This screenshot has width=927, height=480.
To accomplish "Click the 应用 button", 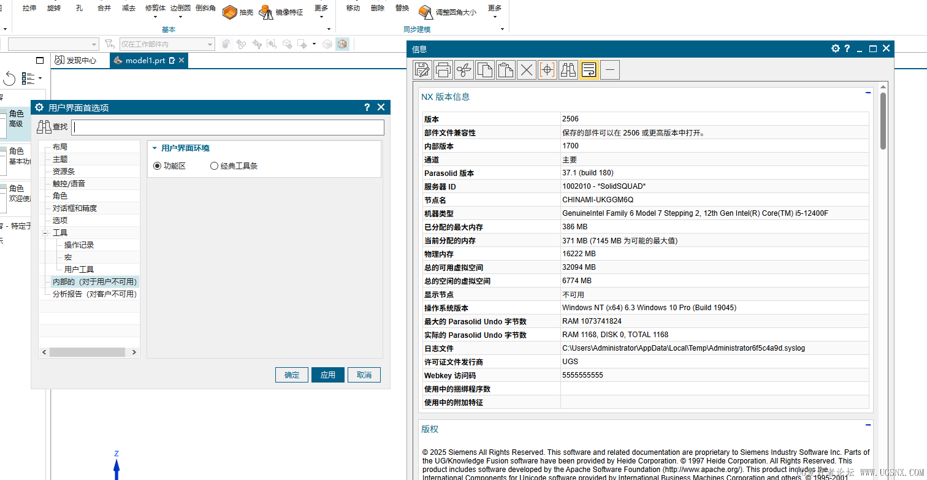I will coord(328,375).
